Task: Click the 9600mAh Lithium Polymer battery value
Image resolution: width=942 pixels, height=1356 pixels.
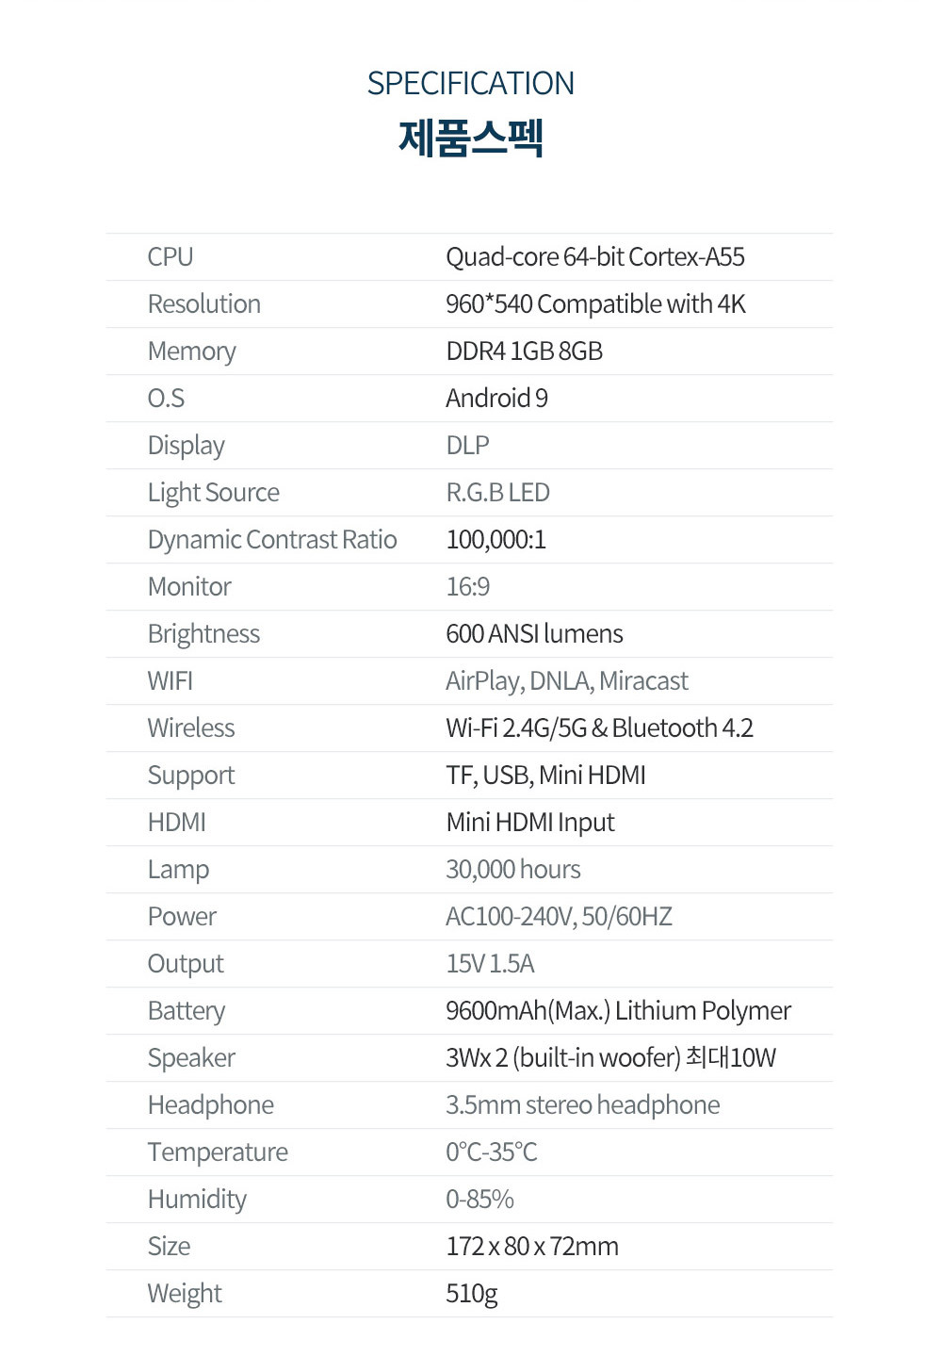Action: [x=618, y=1011]
